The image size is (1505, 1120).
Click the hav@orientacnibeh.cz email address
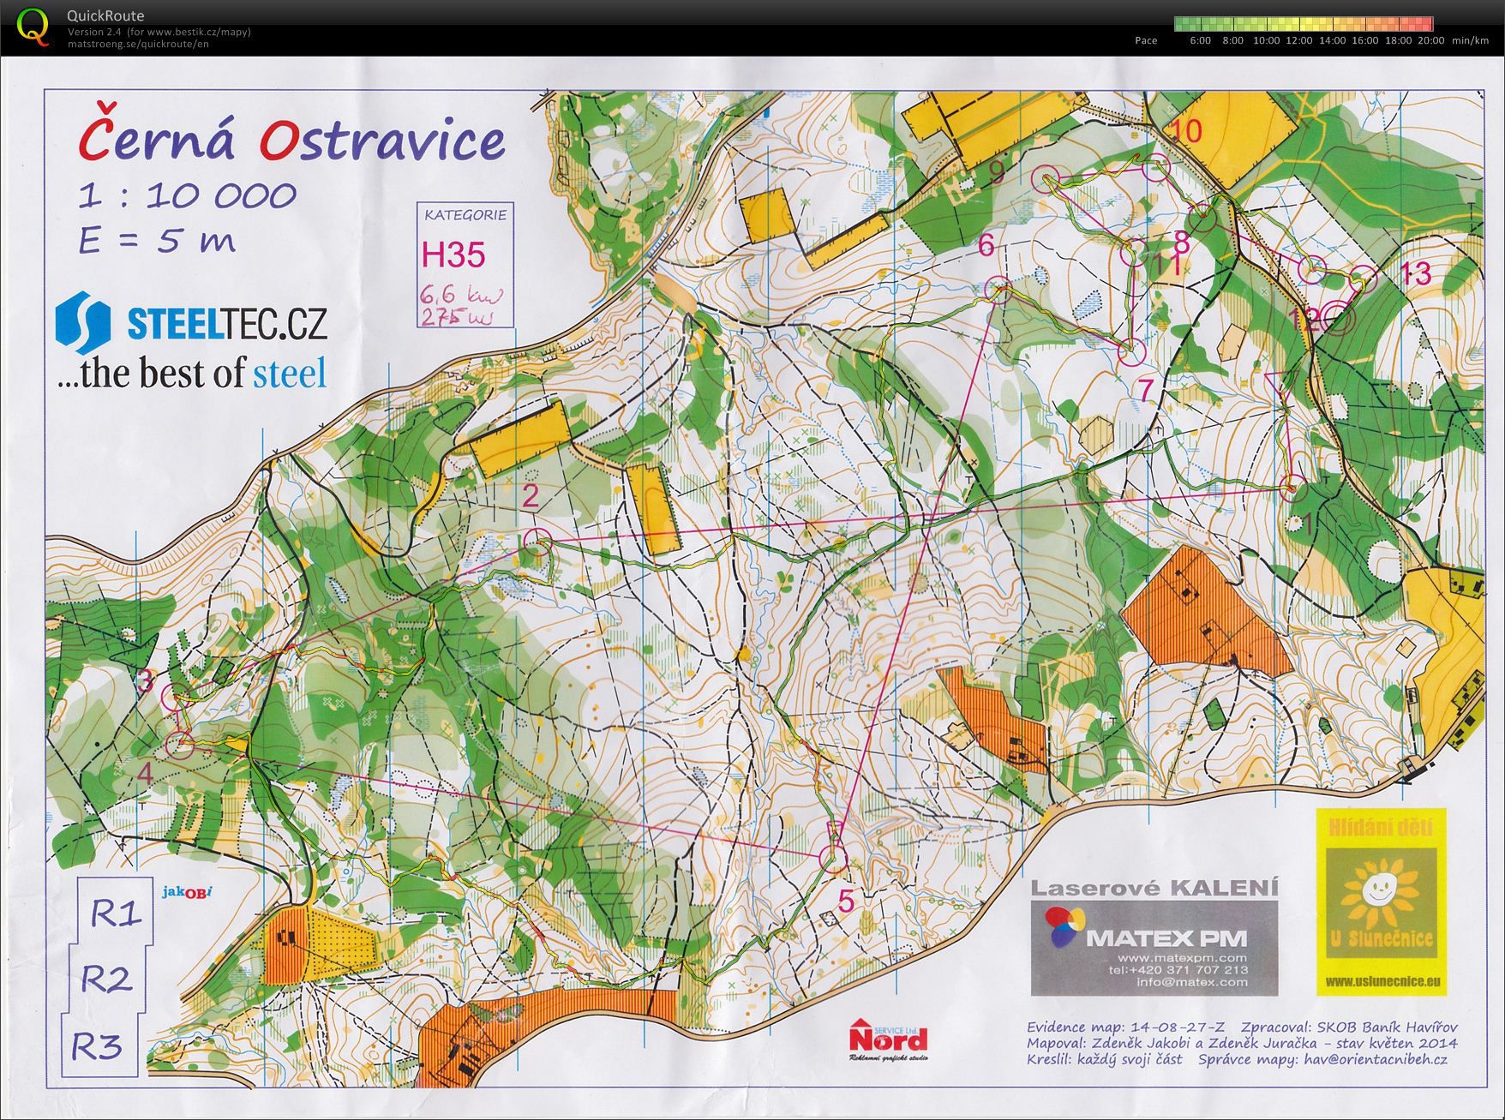coord(1375,1059)
